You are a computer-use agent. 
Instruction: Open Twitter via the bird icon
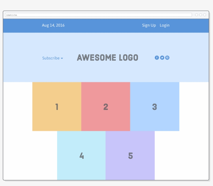(x=162, y=58)
